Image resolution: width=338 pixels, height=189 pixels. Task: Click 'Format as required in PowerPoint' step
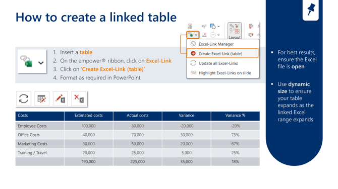coord(100,77)
